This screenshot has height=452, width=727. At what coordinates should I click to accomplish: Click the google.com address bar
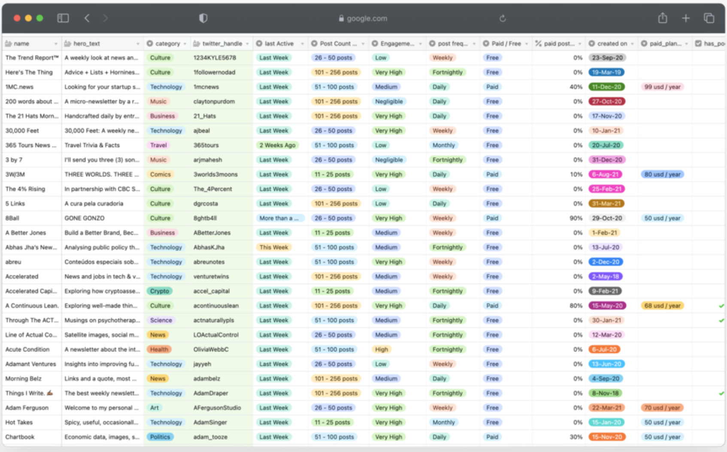click(x=363, y=18)
